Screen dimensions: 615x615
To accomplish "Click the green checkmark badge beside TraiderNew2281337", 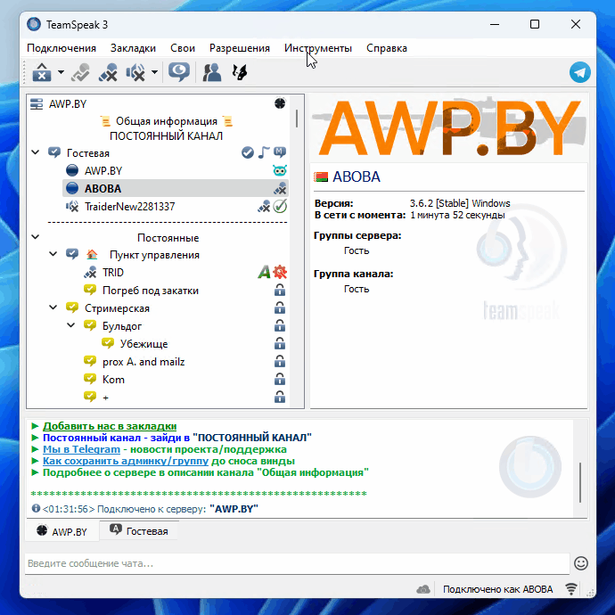I will (x=280, y=206).
